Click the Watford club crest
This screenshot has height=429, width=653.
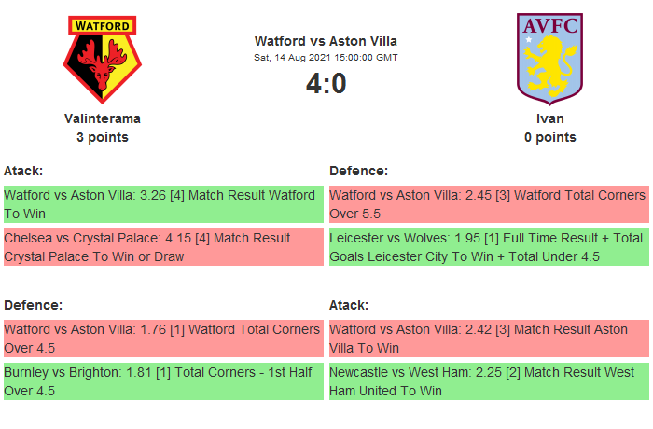click(x=103, y=60)
